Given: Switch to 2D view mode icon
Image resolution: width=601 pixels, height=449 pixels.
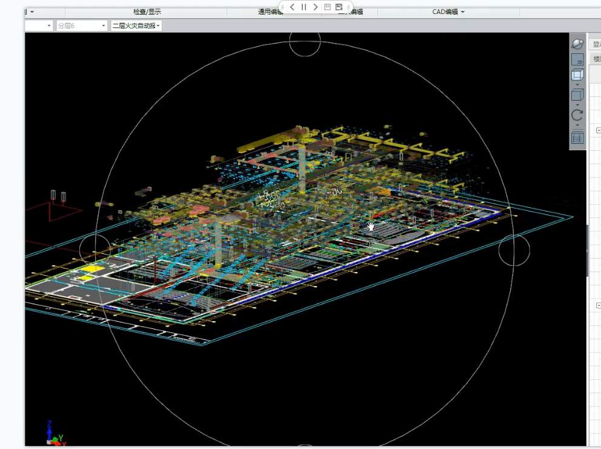Looking at the screenshot, I should [577, 59].
